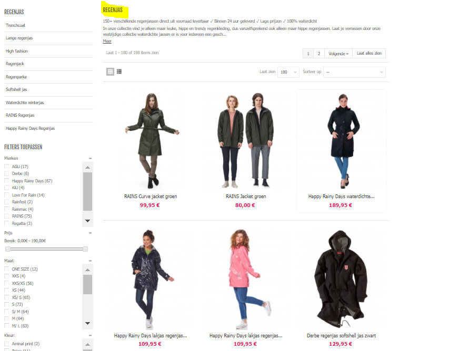The height and width of the screenshot is (351, 449).
Task: Click the down arrow of the Maat list scrollbar
Action: tap(87, 323)
